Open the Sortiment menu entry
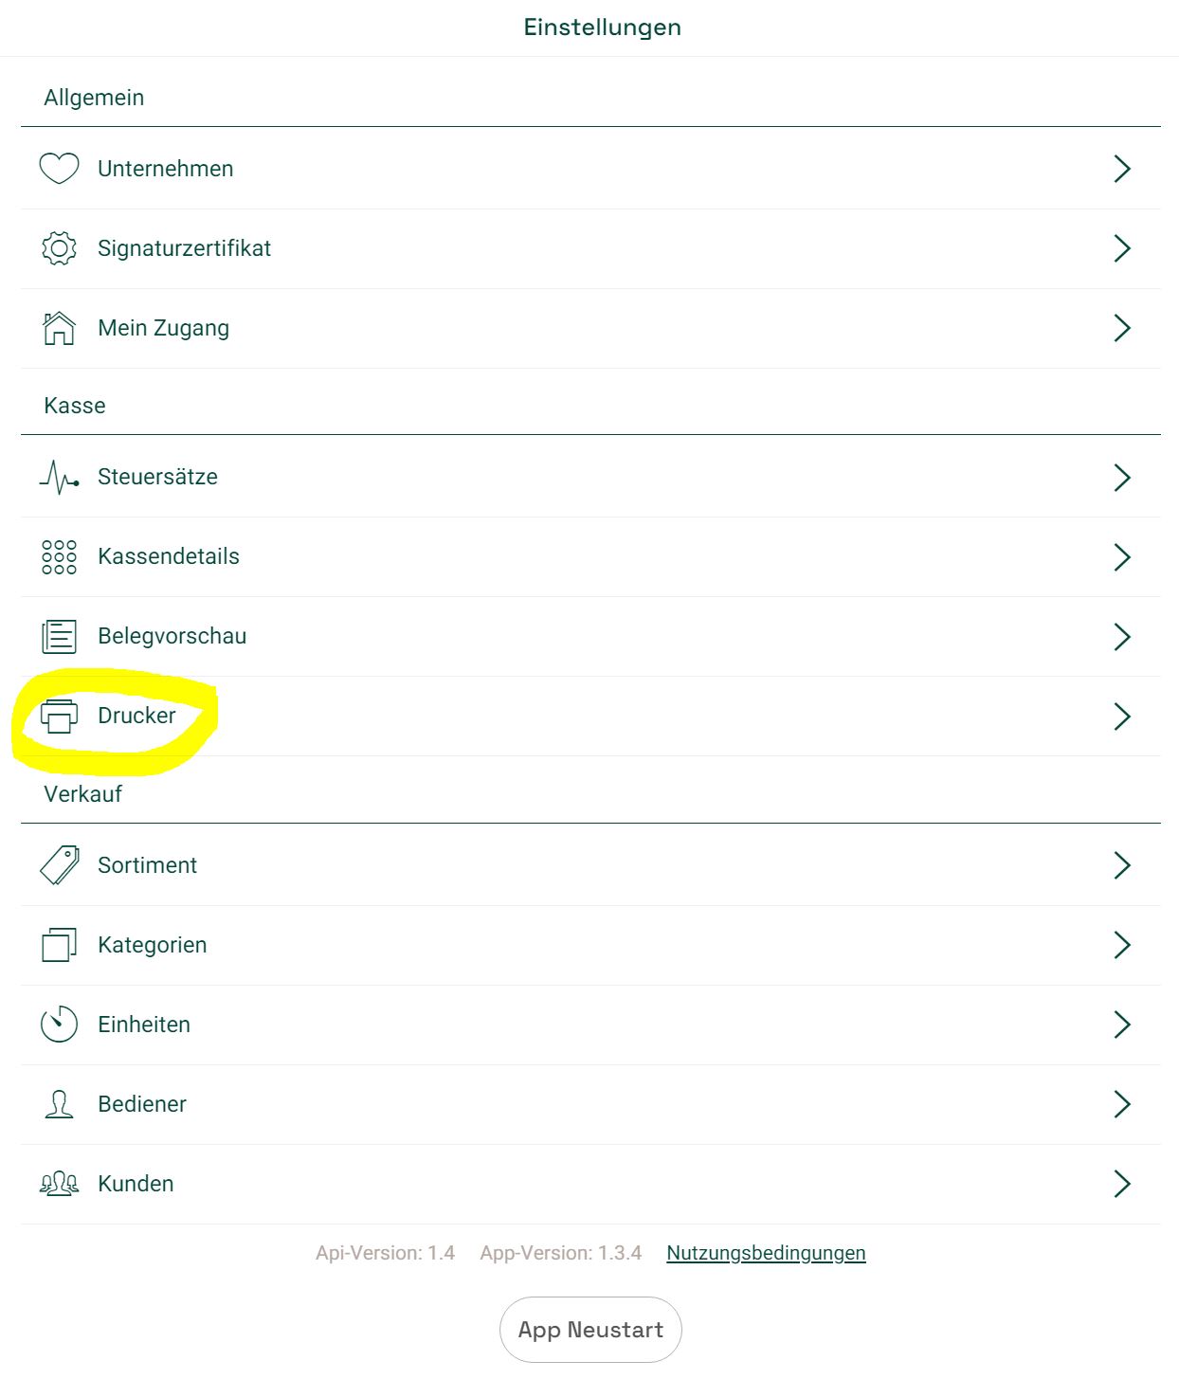Viewport: 1179px width, 1379px height. [590, 865]
